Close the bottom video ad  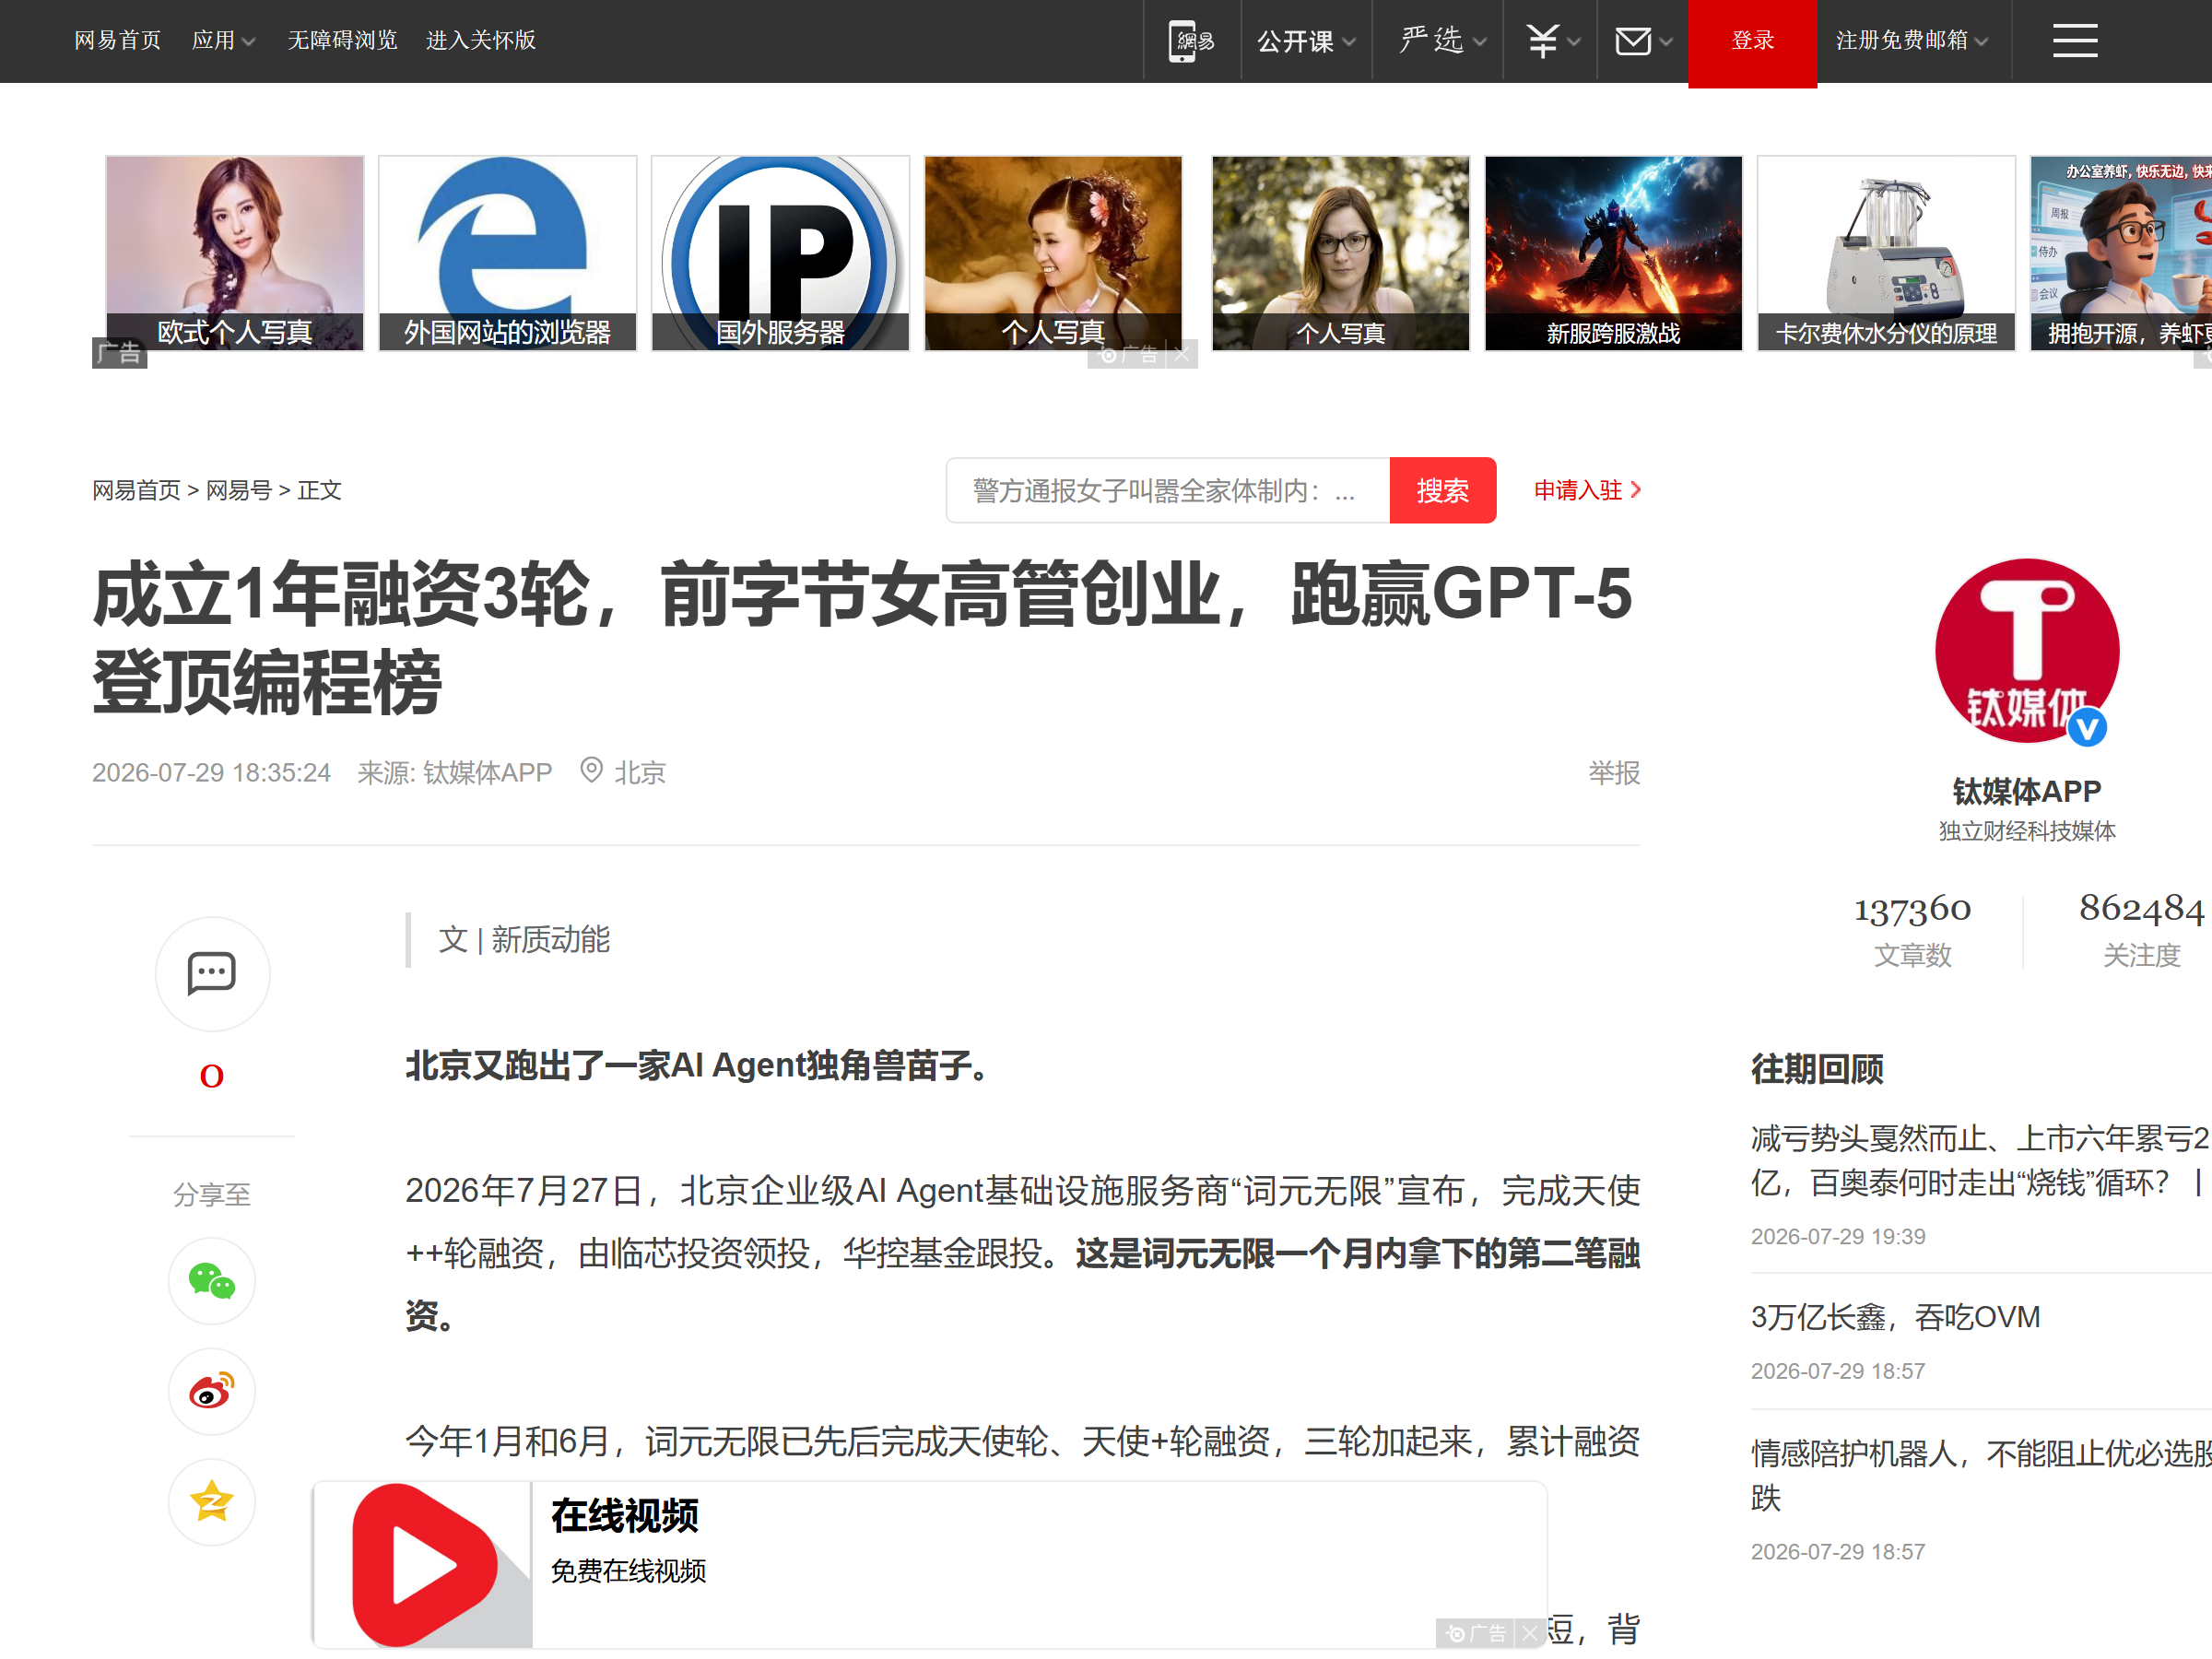click(1529, 1633)
